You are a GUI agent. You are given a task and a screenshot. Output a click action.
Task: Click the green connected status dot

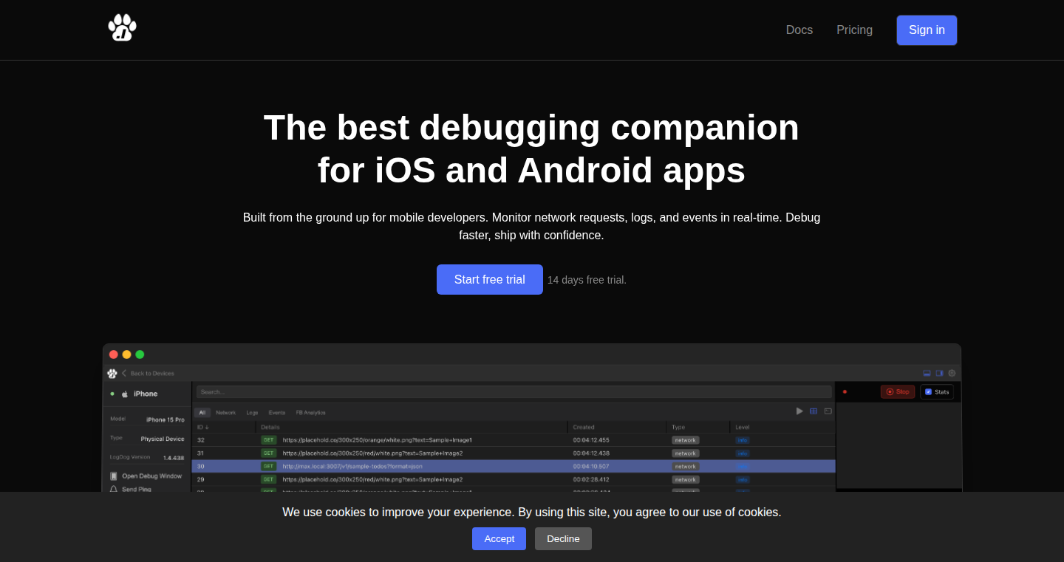pos(112,394)
